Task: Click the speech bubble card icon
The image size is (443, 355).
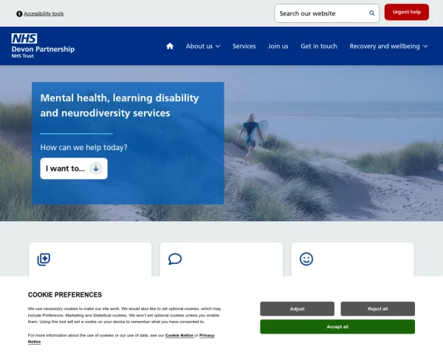Action: pyautogui.click(x=175, y=259)
